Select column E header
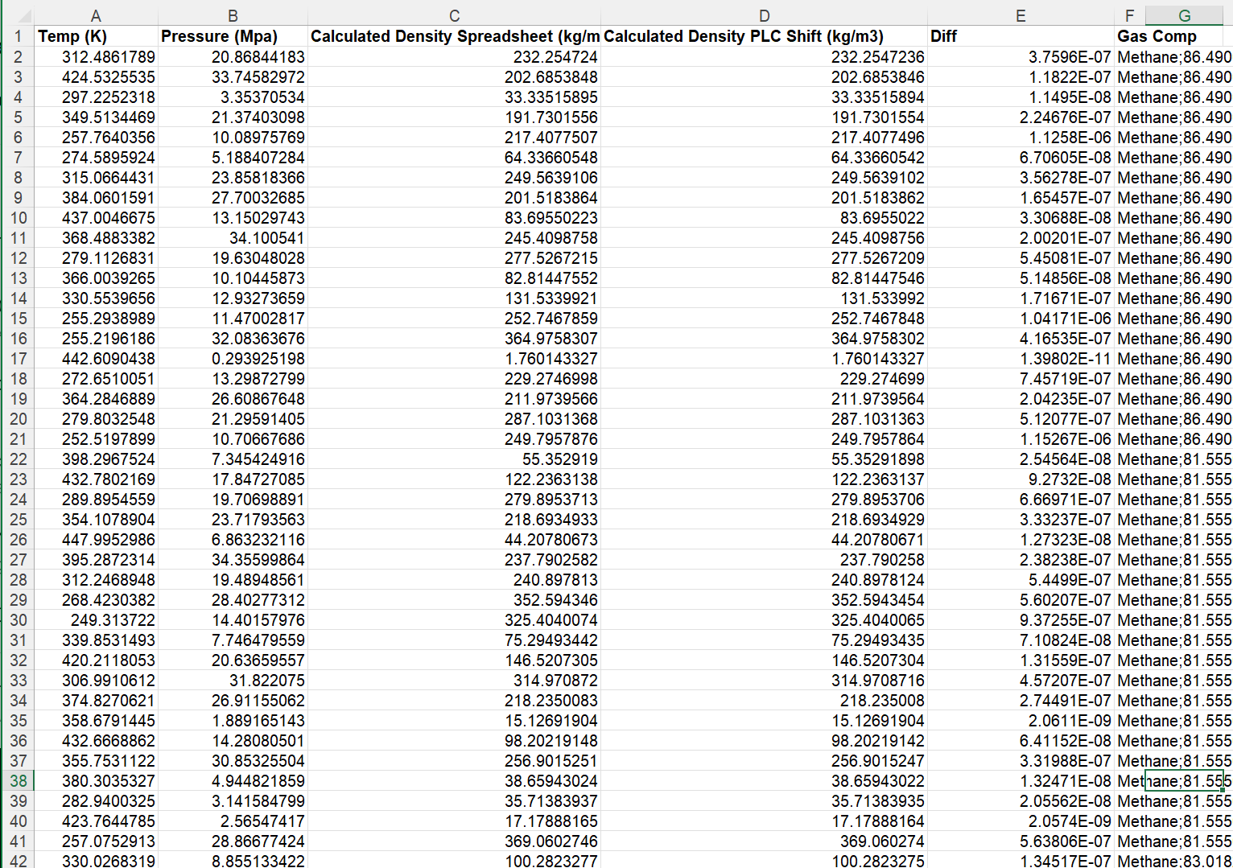 click(x=1021, y=16)
